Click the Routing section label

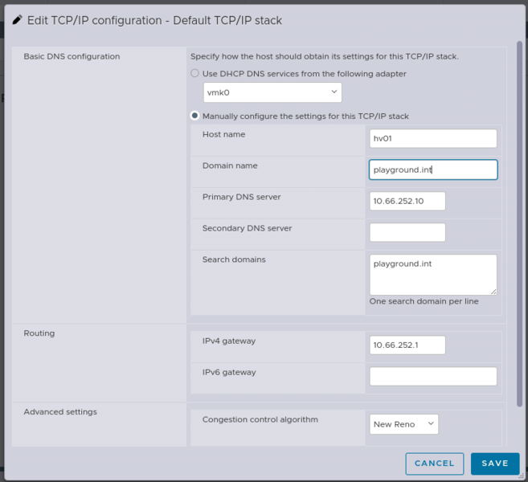(x=39, y=333)
